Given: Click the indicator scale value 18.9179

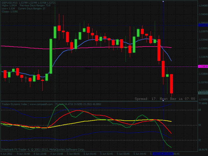Looking at the screenshot, I should tap(203, 150).
